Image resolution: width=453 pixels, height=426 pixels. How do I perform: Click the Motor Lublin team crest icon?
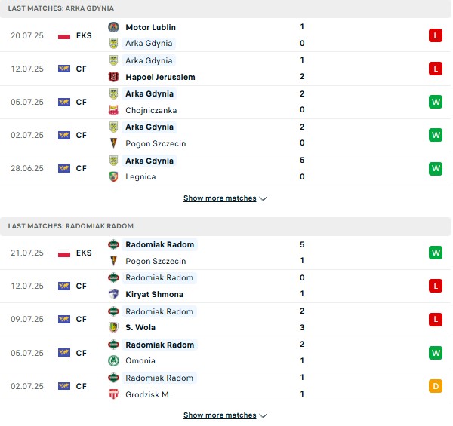point(113,27)
